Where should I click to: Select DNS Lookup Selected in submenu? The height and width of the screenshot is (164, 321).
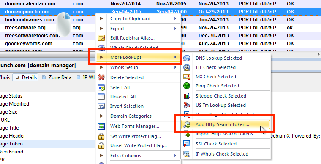[226, 58]
